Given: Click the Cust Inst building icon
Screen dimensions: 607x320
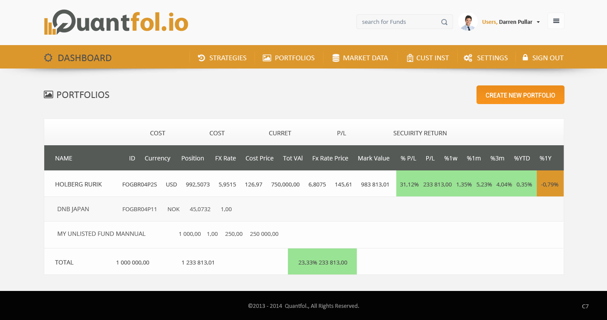Looking at the screenshot, I should pos(410,58).
